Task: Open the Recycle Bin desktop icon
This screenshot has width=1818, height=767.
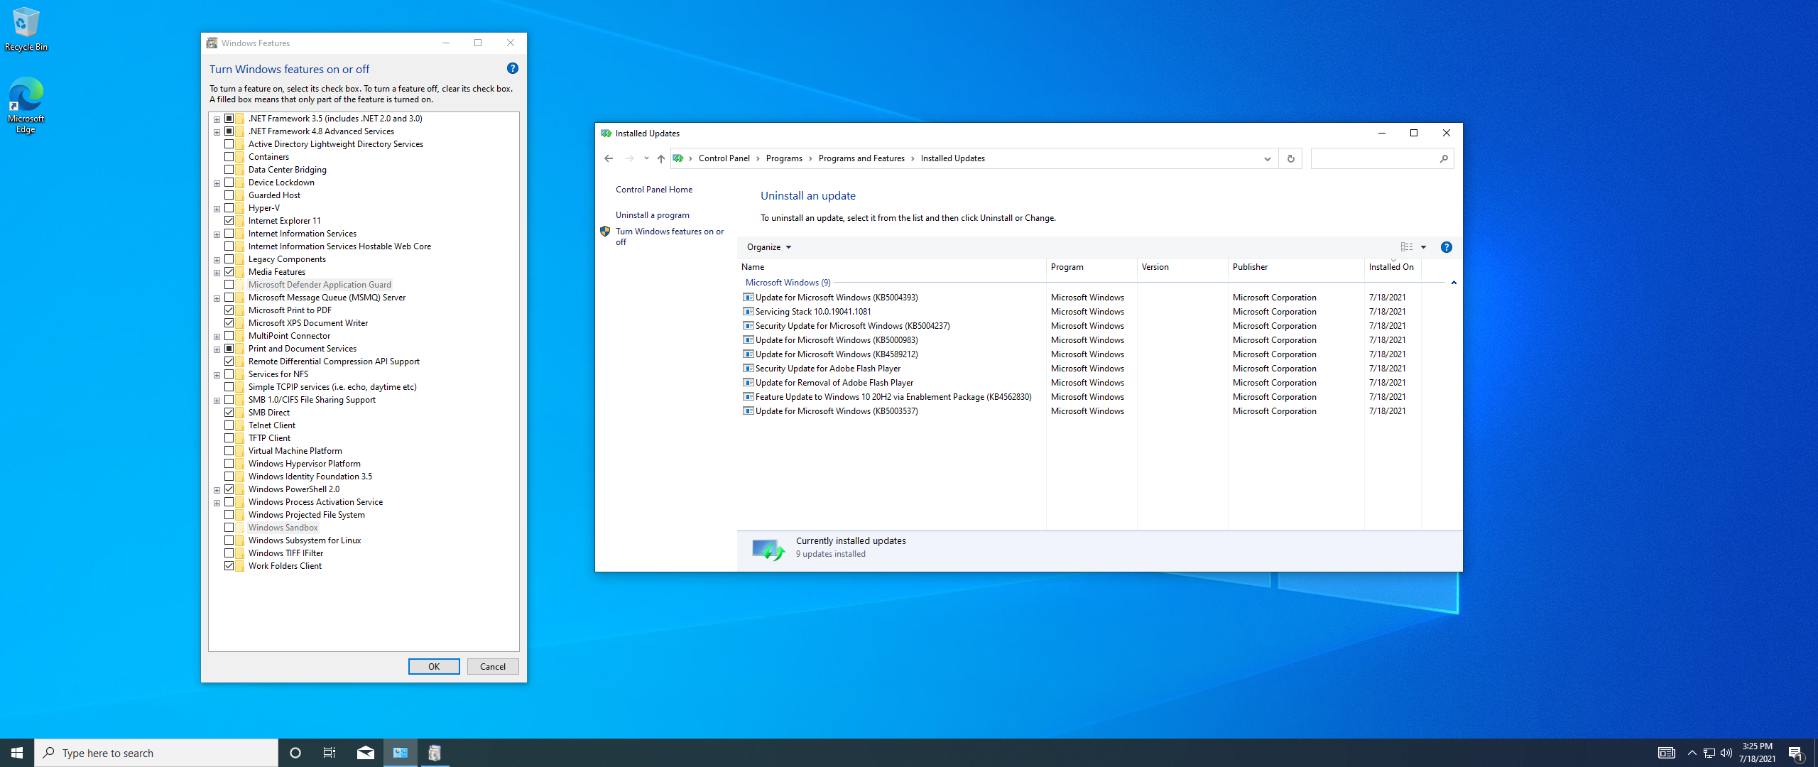Action: (26, 29)
